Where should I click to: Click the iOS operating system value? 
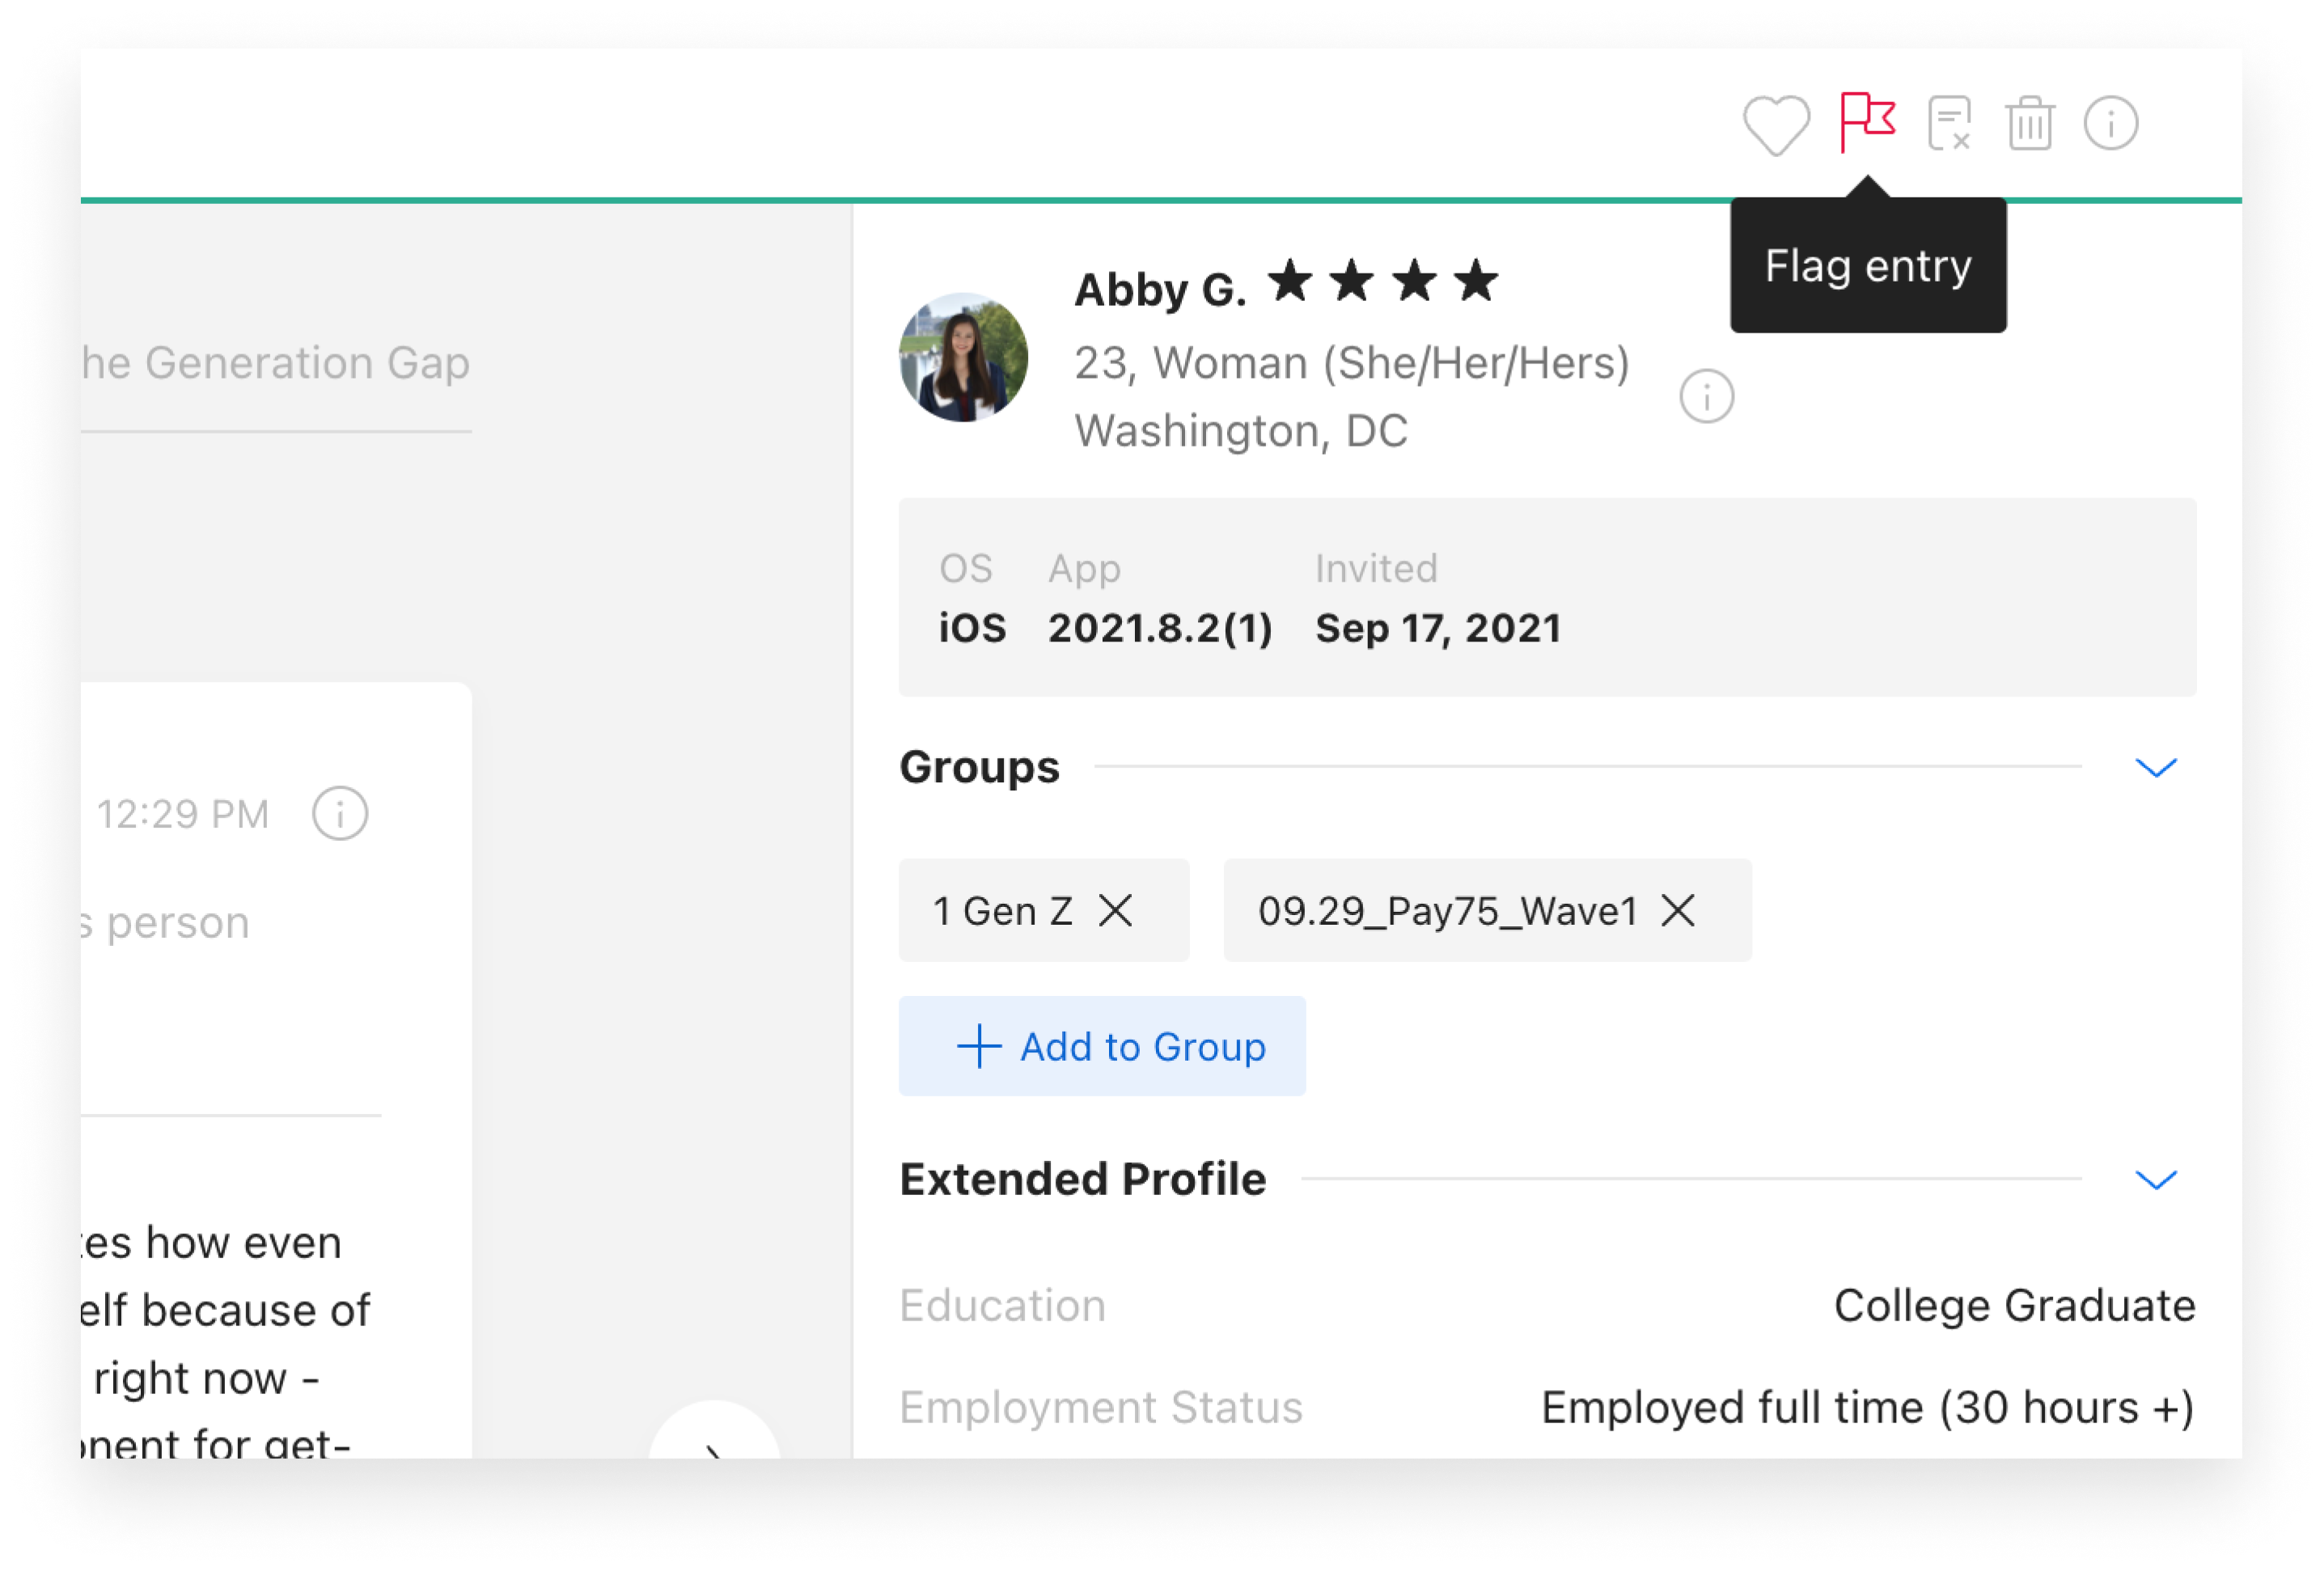pyautogui.click(x=972, y=628)
